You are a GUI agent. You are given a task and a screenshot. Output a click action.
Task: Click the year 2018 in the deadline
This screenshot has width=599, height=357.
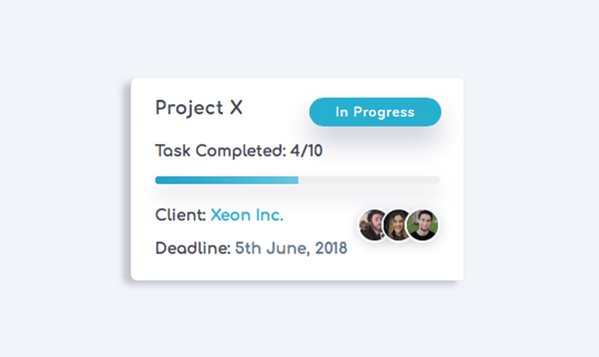330,248
